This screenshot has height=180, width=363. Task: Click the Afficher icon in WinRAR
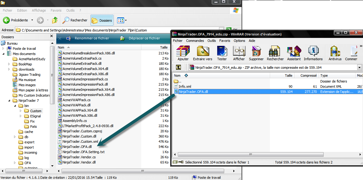(239, 51)
